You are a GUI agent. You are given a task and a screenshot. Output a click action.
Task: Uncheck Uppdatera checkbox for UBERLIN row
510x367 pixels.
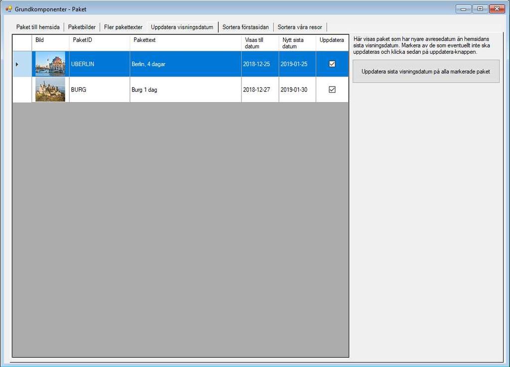[332, 64]
